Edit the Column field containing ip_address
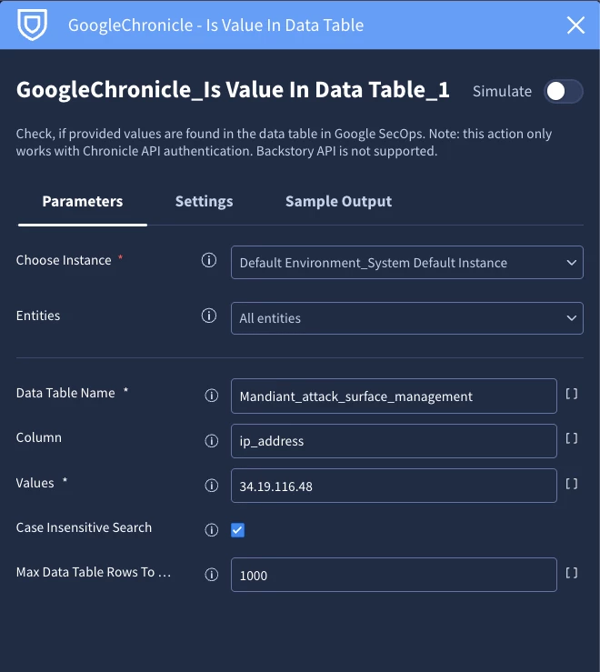The height and width of the screenshot is (672, 600). pyautogui.click(x=394, y=441)
